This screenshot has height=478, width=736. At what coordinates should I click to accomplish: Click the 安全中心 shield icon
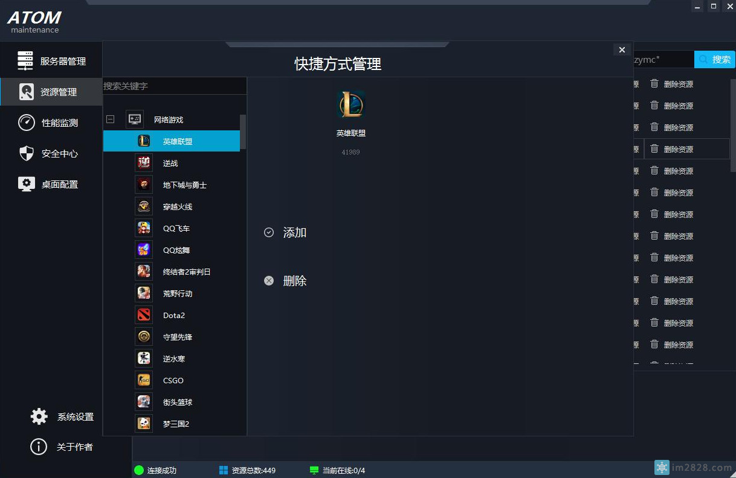tap(27, 153)
